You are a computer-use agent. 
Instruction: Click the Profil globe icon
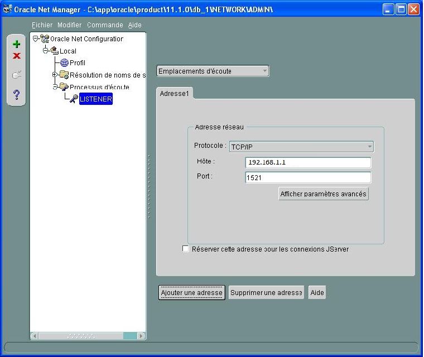tap(64, 62)
